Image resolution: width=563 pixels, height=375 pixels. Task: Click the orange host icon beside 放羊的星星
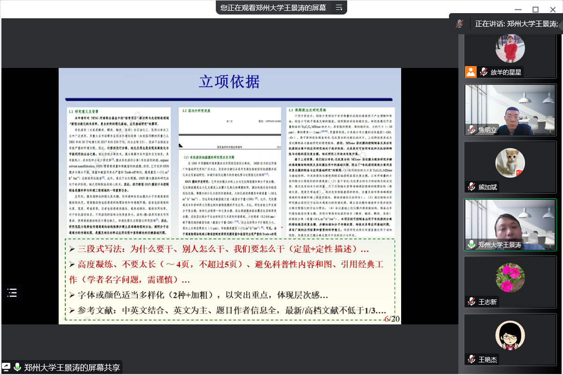471,72
